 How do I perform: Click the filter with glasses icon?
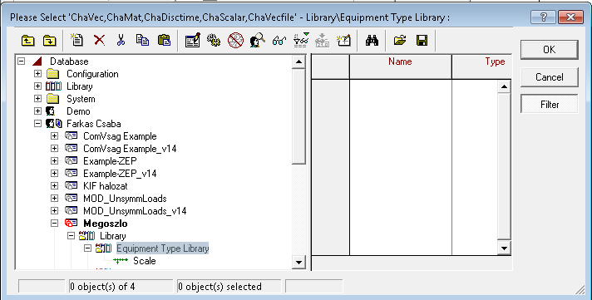[x=301, y=40]
